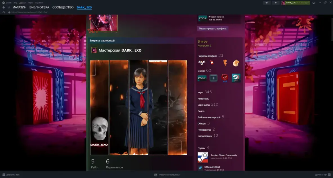Click the Редактировать профиль button

tap(213, 28)
